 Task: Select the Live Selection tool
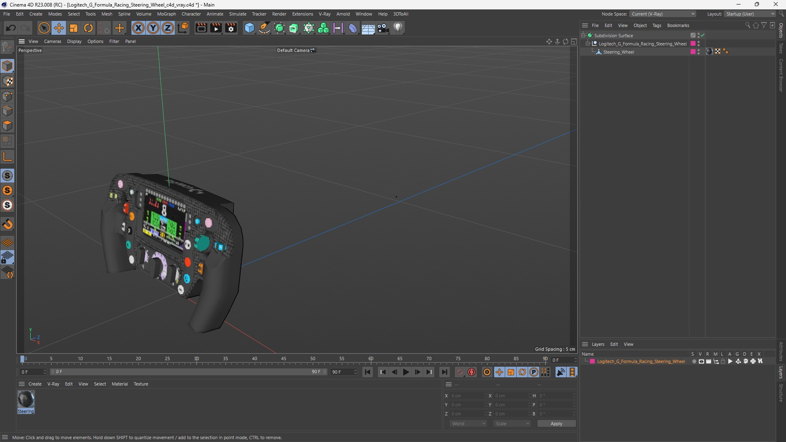[x=44, y=28]
